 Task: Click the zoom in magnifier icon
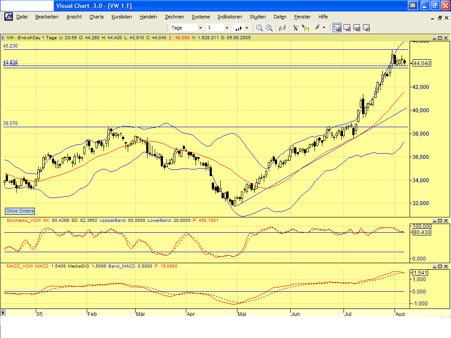point(269,28)
